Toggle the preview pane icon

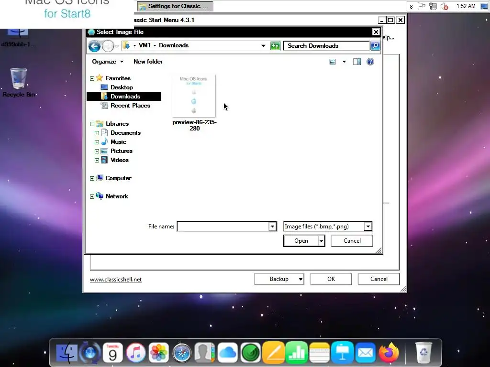[357, 62]
